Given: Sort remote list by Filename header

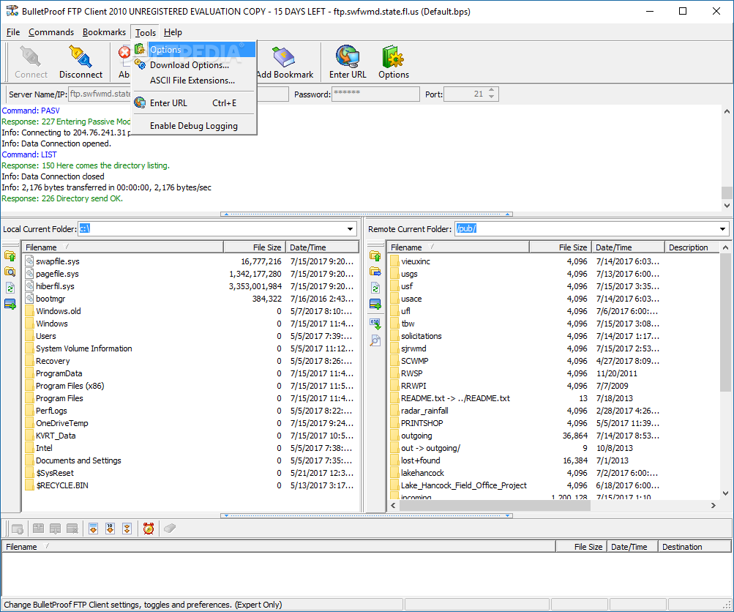Looking at the screenshot, I should point(458,247).
